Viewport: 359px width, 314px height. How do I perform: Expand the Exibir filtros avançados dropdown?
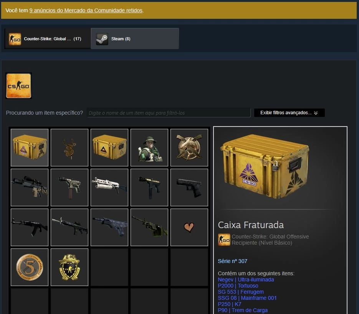289,113
